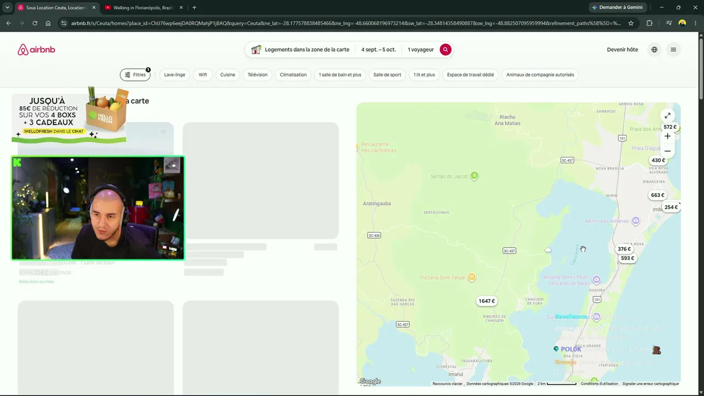Toggle Espace de travail dédié filter chip
This screenshot has height=396, width=704.
click(470, 75)
